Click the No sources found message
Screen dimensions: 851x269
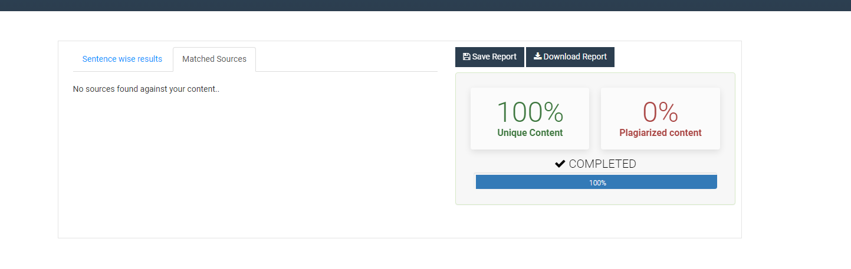pyautogui.click(x=146, y=89)
